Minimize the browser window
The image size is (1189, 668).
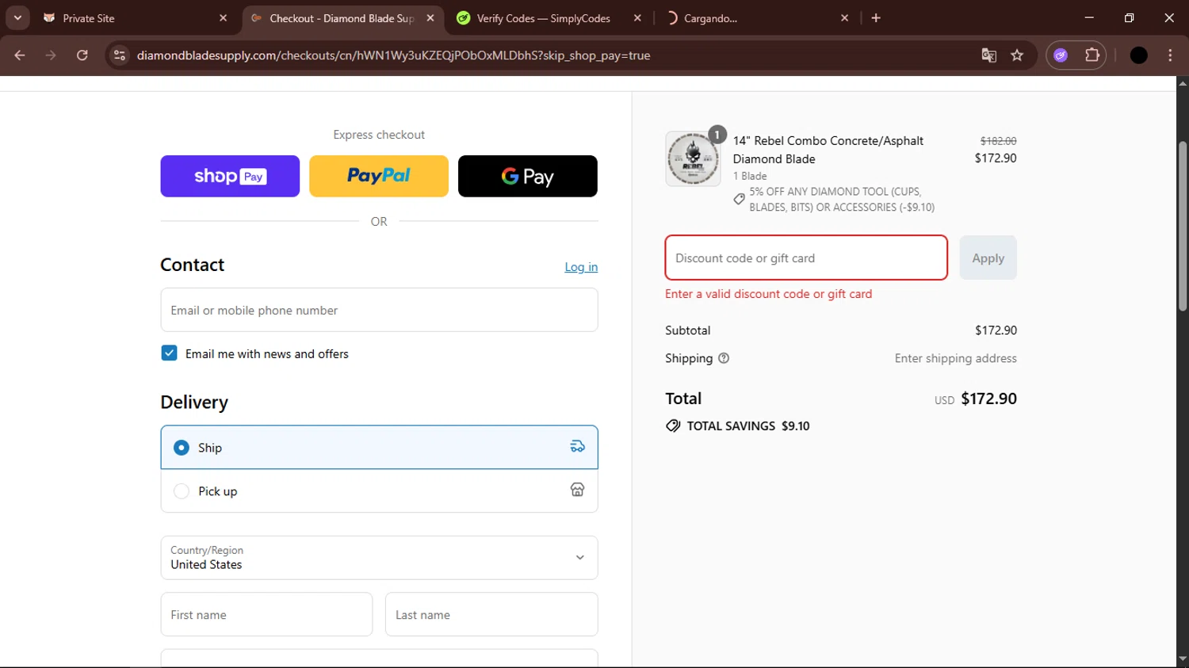coord(1089,17)
